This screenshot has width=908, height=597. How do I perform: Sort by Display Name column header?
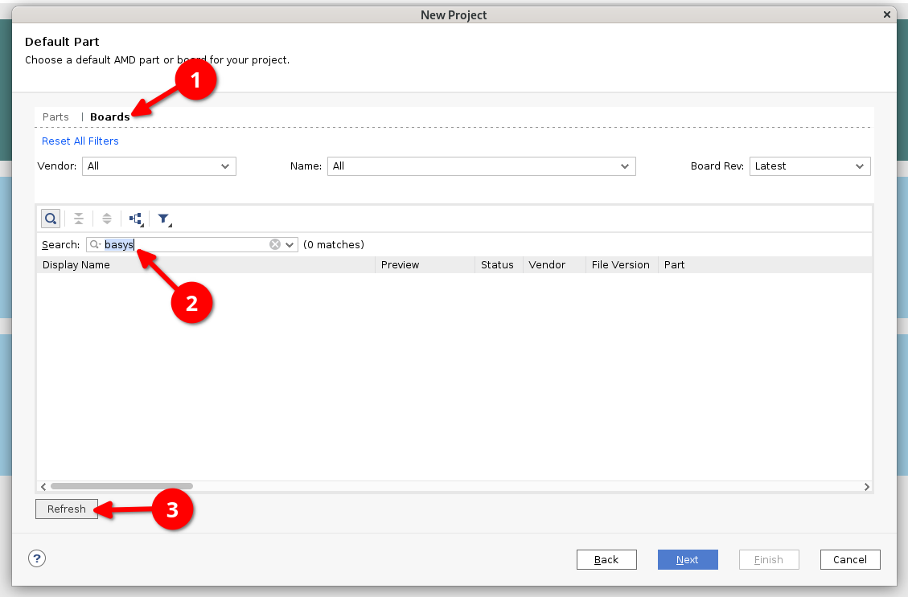point(206,265)
